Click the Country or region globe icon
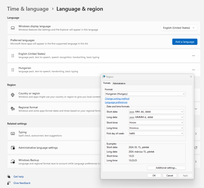Screen dimensions: 204x188 (12, 95)
